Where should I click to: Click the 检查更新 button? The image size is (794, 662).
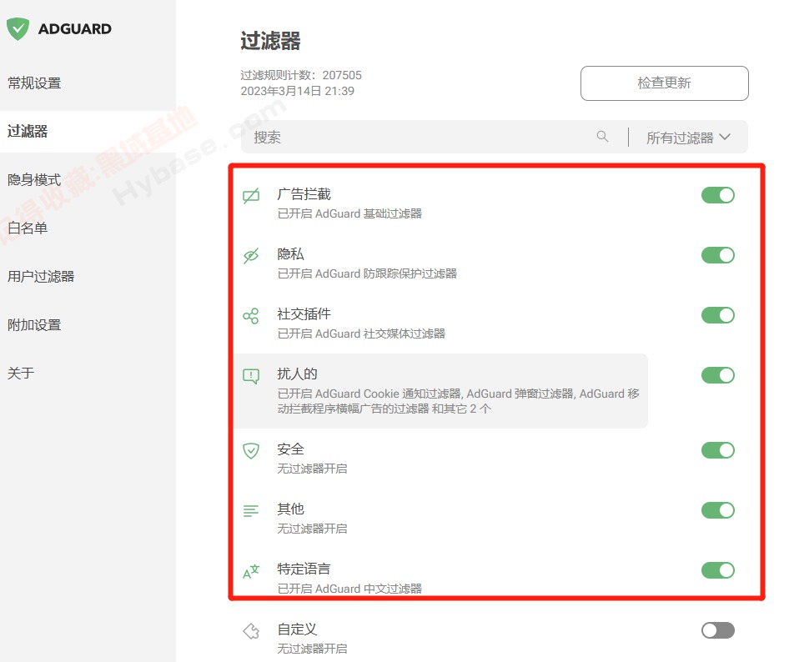(x=665, y=83)
